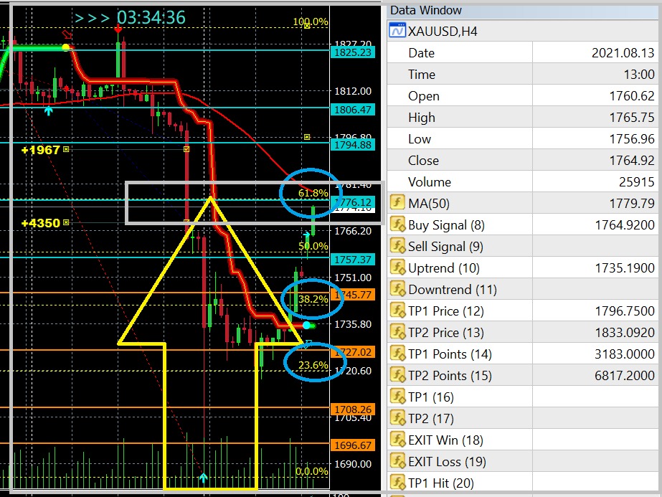Image resolution: width=662 pixels, height=497 pixels.
Task: Click the 1745.77 orange price label
Action: tap(351, 295)
